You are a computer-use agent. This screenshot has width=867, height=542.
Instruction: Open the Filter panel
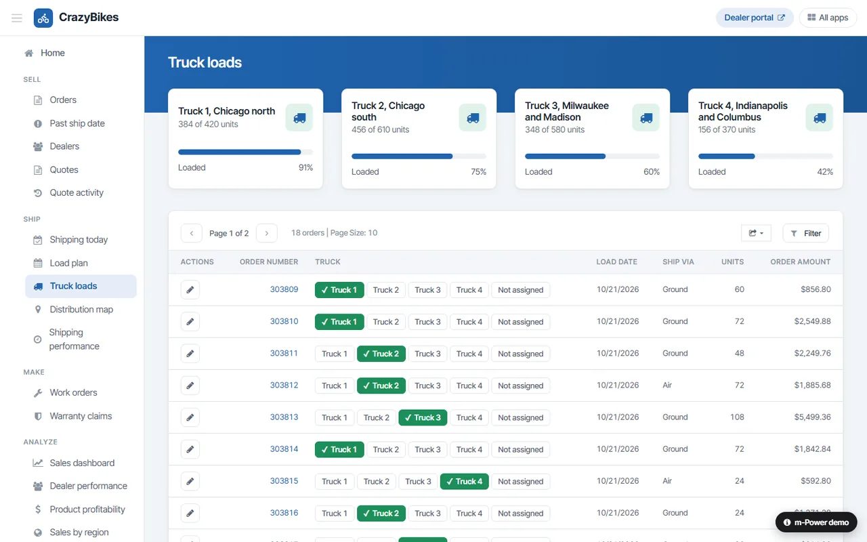coord(805,233)
